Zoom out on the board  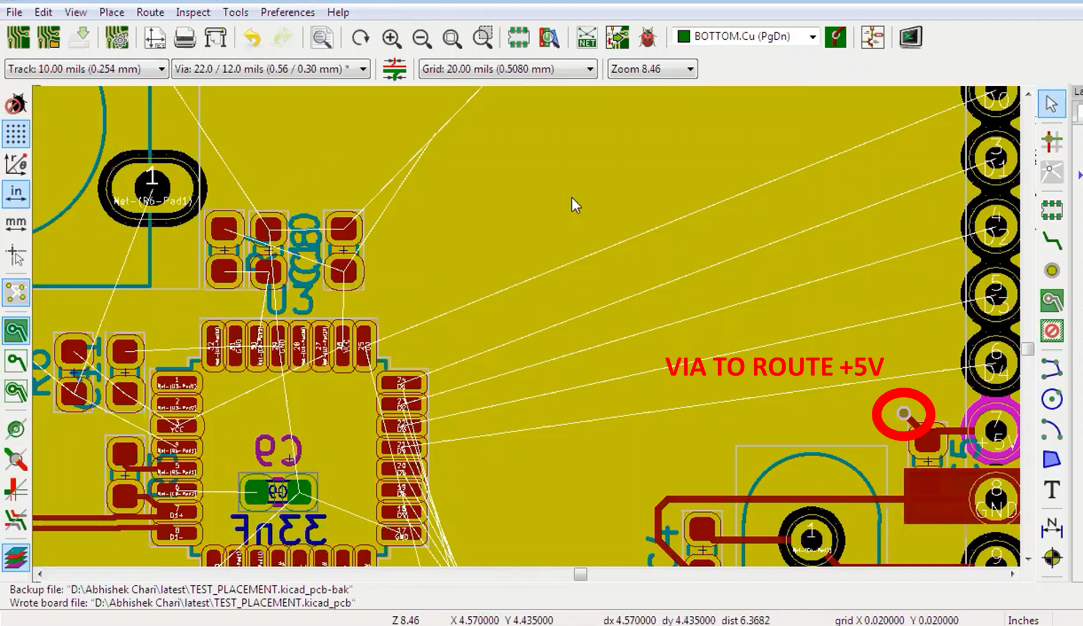422,37
